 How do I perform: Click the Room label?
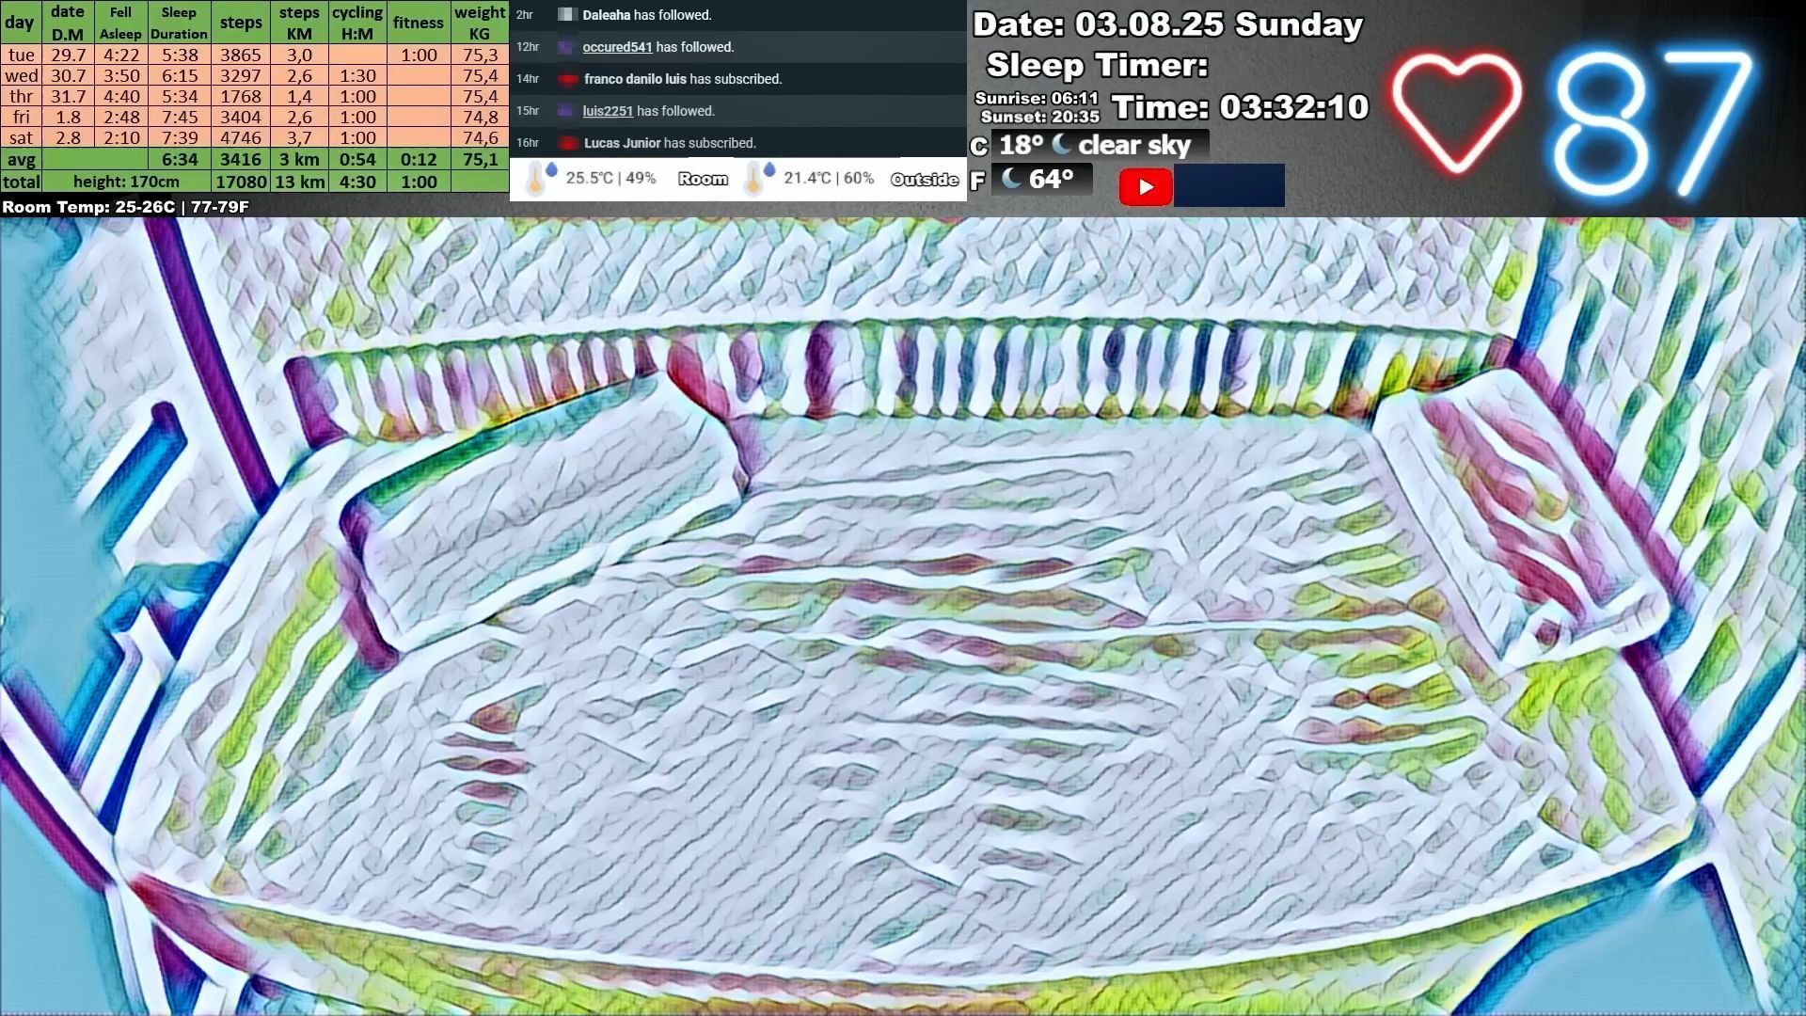[703, 179]
